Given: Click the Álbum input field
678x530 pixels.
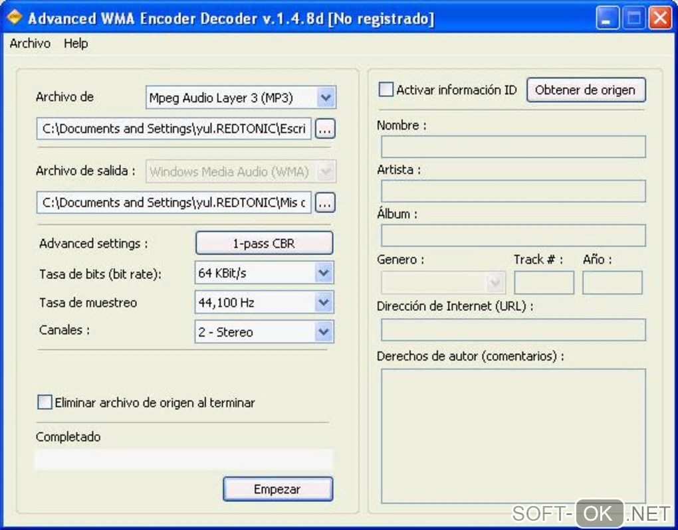Looking at the screenshot, I should point(513,235).
